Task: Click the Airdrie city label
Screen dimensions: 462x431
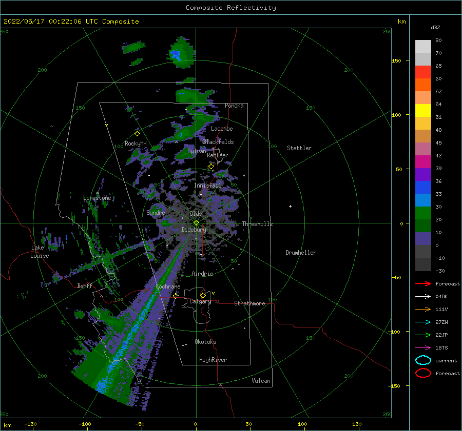Action: point(202,274)
